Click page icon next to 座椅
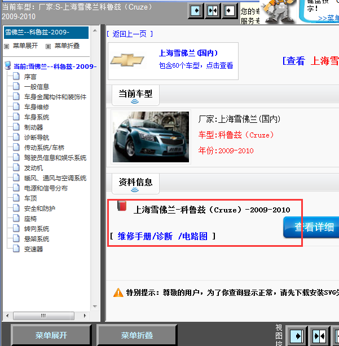Screen dimensions: 339x346 pyautogui.click(x=16, y=218)
